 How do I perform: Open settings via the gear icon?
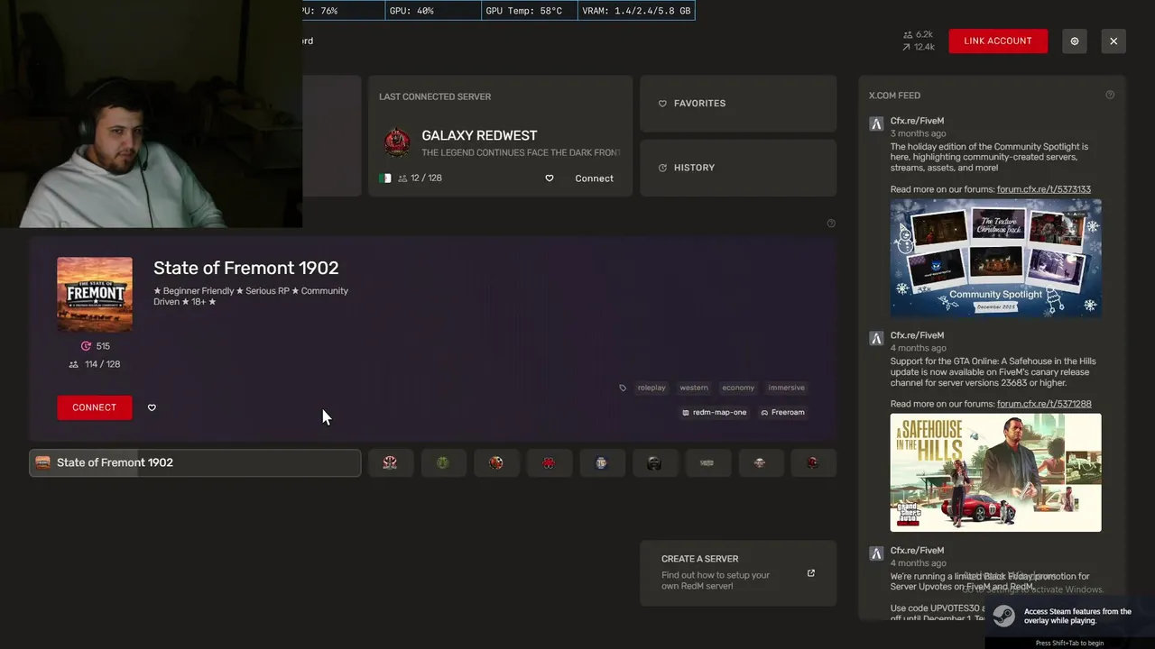click(x=1074, y=41)
